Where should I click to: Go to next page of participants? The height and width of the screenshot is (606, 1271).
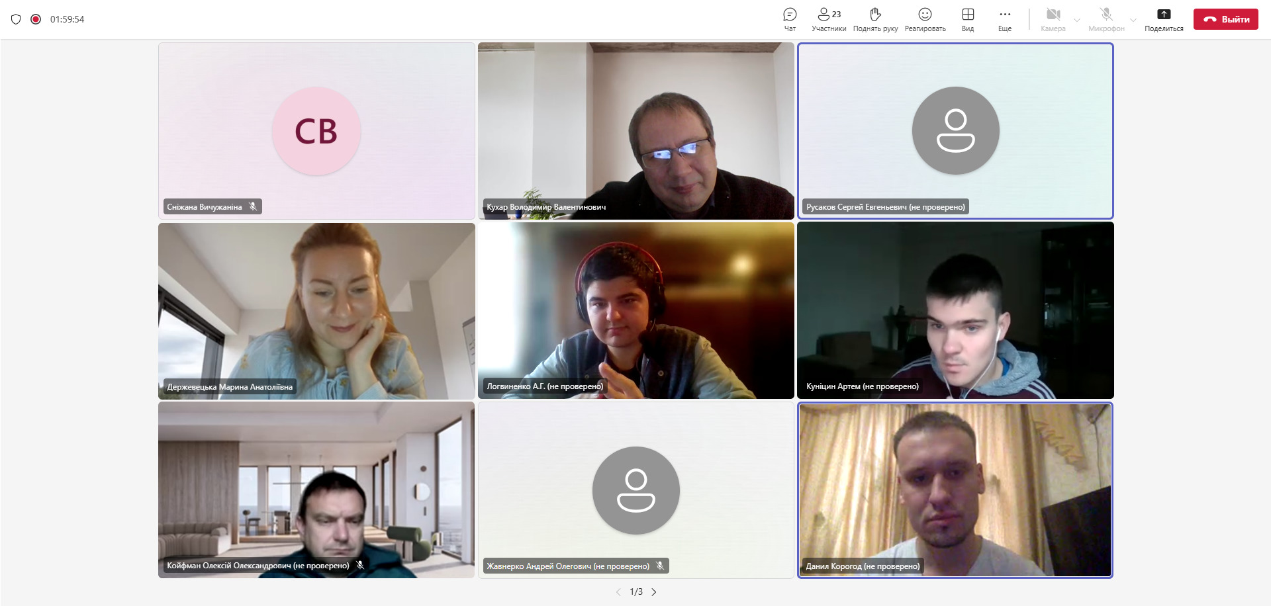tap(654, 592)
